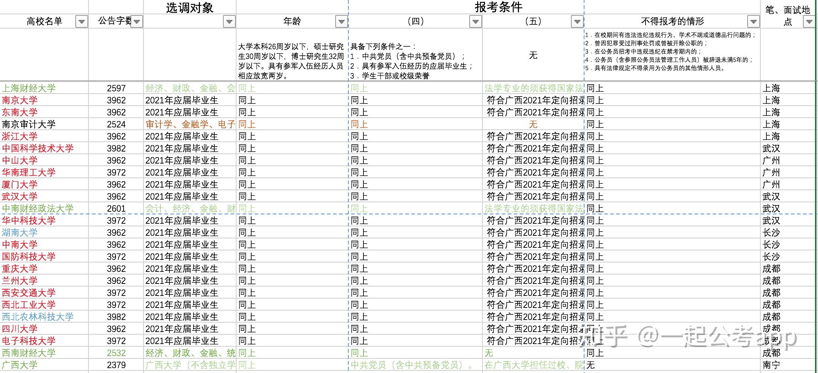Open the 年龄 filter dropdown arrow
This screenshot has height=373, width=818.
click(x=341, y=22)
